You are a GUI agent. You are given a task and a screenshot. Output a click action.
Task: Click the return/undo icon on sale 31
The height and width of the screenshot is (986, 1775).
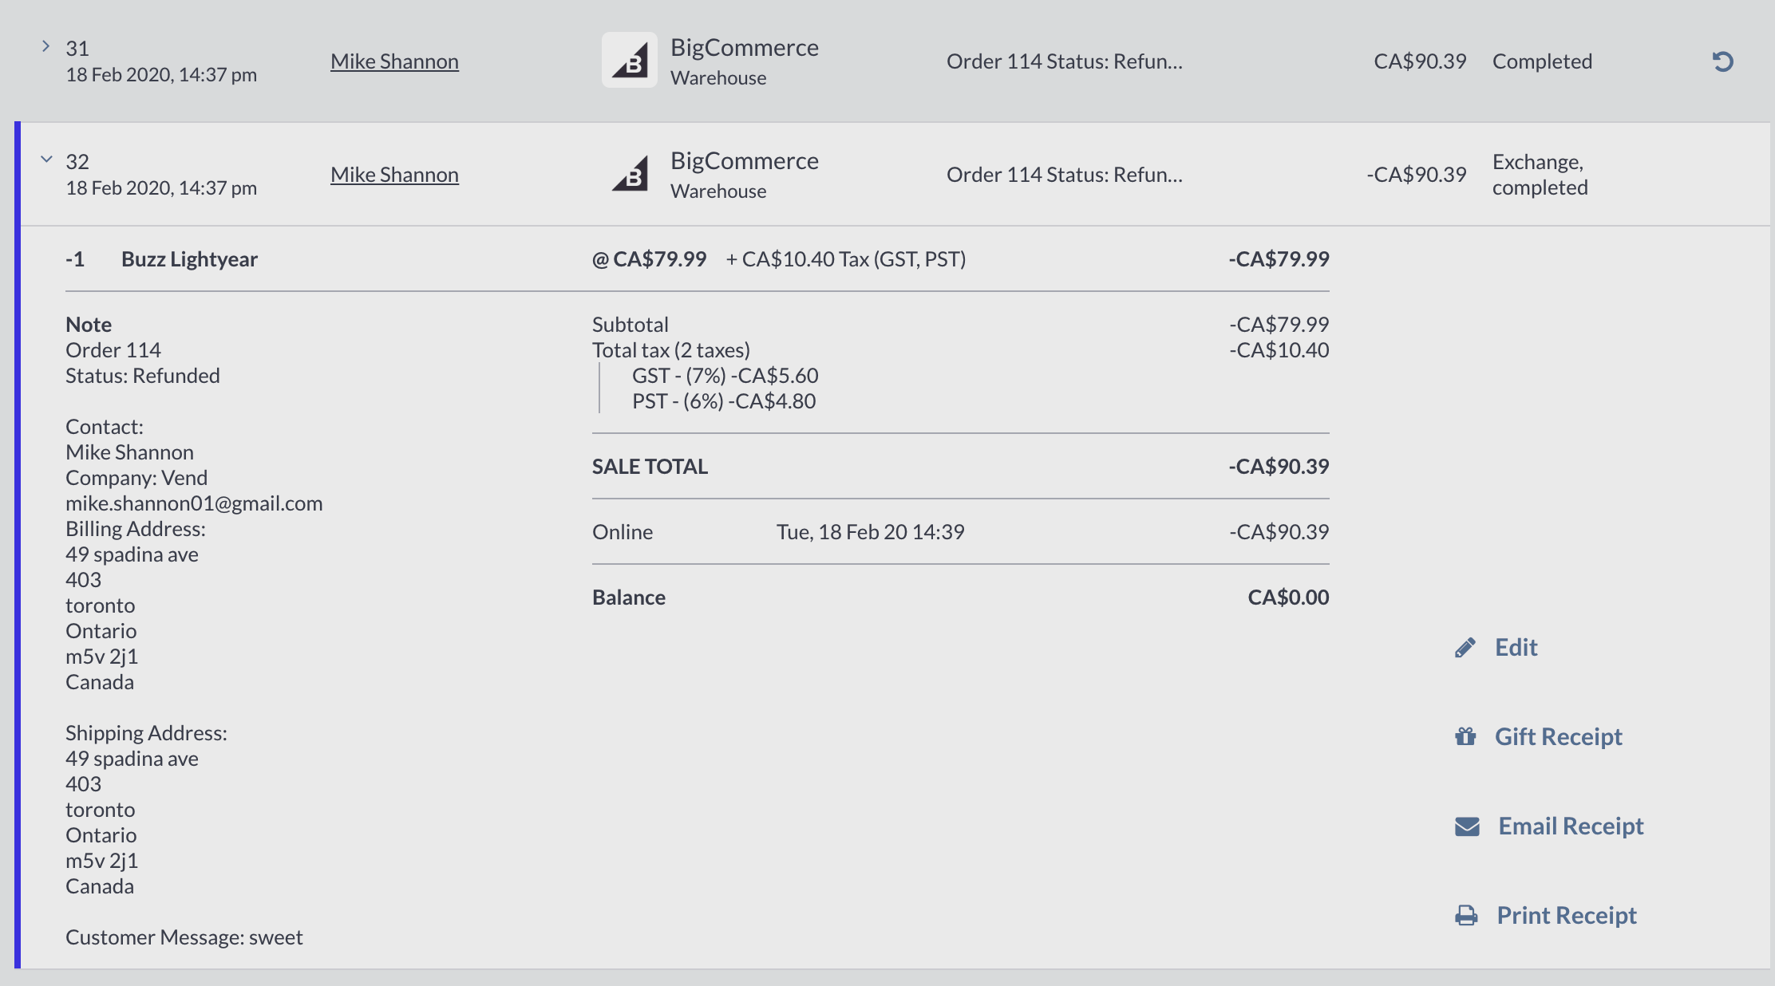point(1722,61)
